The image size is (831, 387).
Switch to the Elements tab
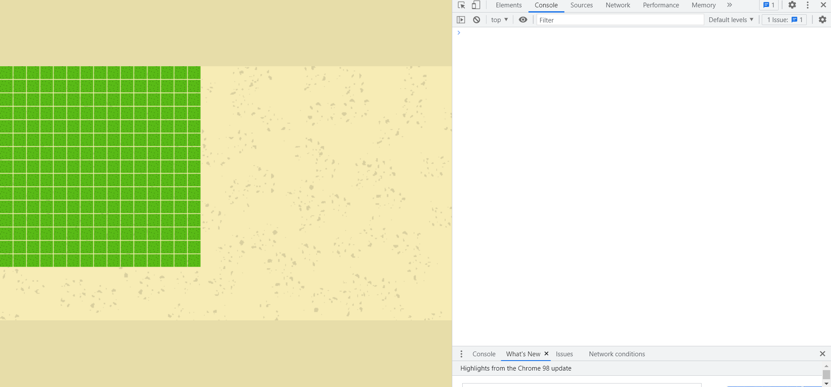509,5
